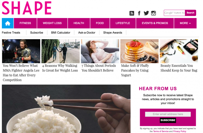
Task: Expand the MORE dropdown menu
Action: [x=185, y=23]
